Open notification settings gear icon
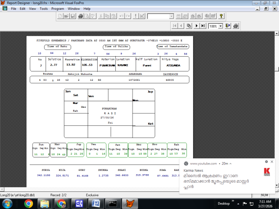279x209 pixels. pyautogui.click(x=266, y=161)
